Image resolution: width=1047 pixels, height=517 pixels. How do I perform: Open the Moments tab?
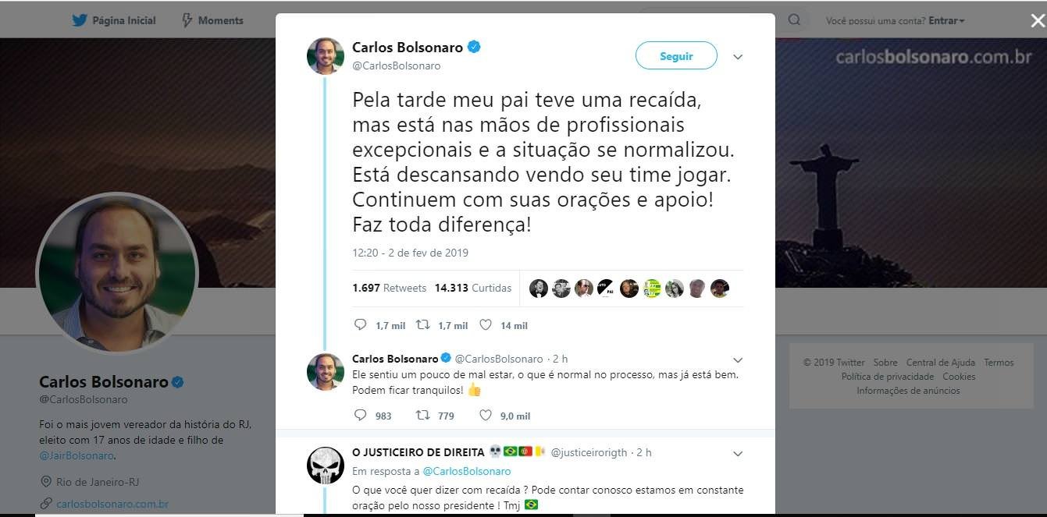click(212, 20)
